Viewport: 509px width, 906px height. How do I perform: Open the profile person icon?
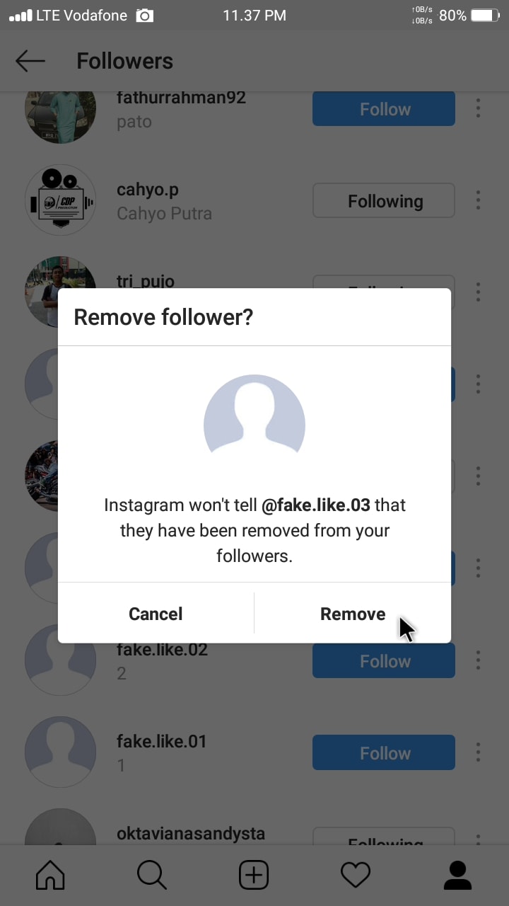coord(457,875)
